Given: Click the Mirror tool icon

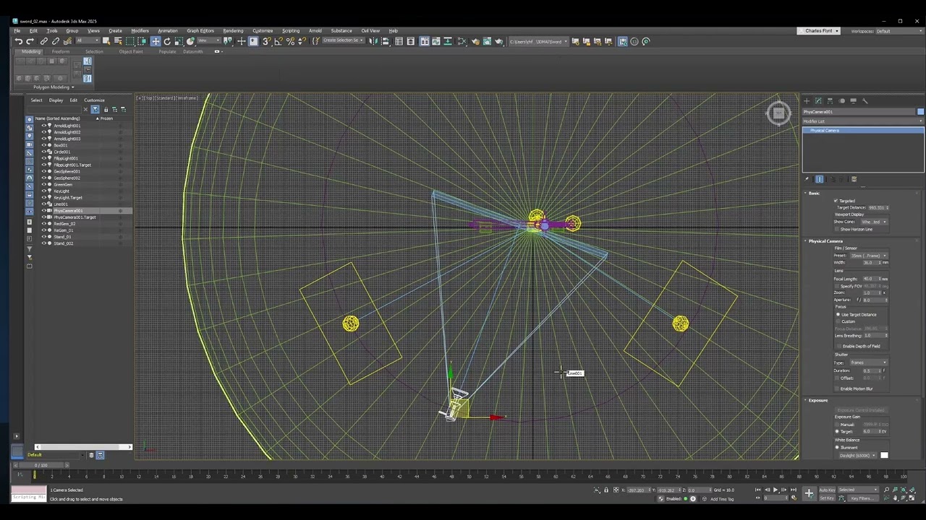Looking at the screenshot, I should (x=374, y=41).
